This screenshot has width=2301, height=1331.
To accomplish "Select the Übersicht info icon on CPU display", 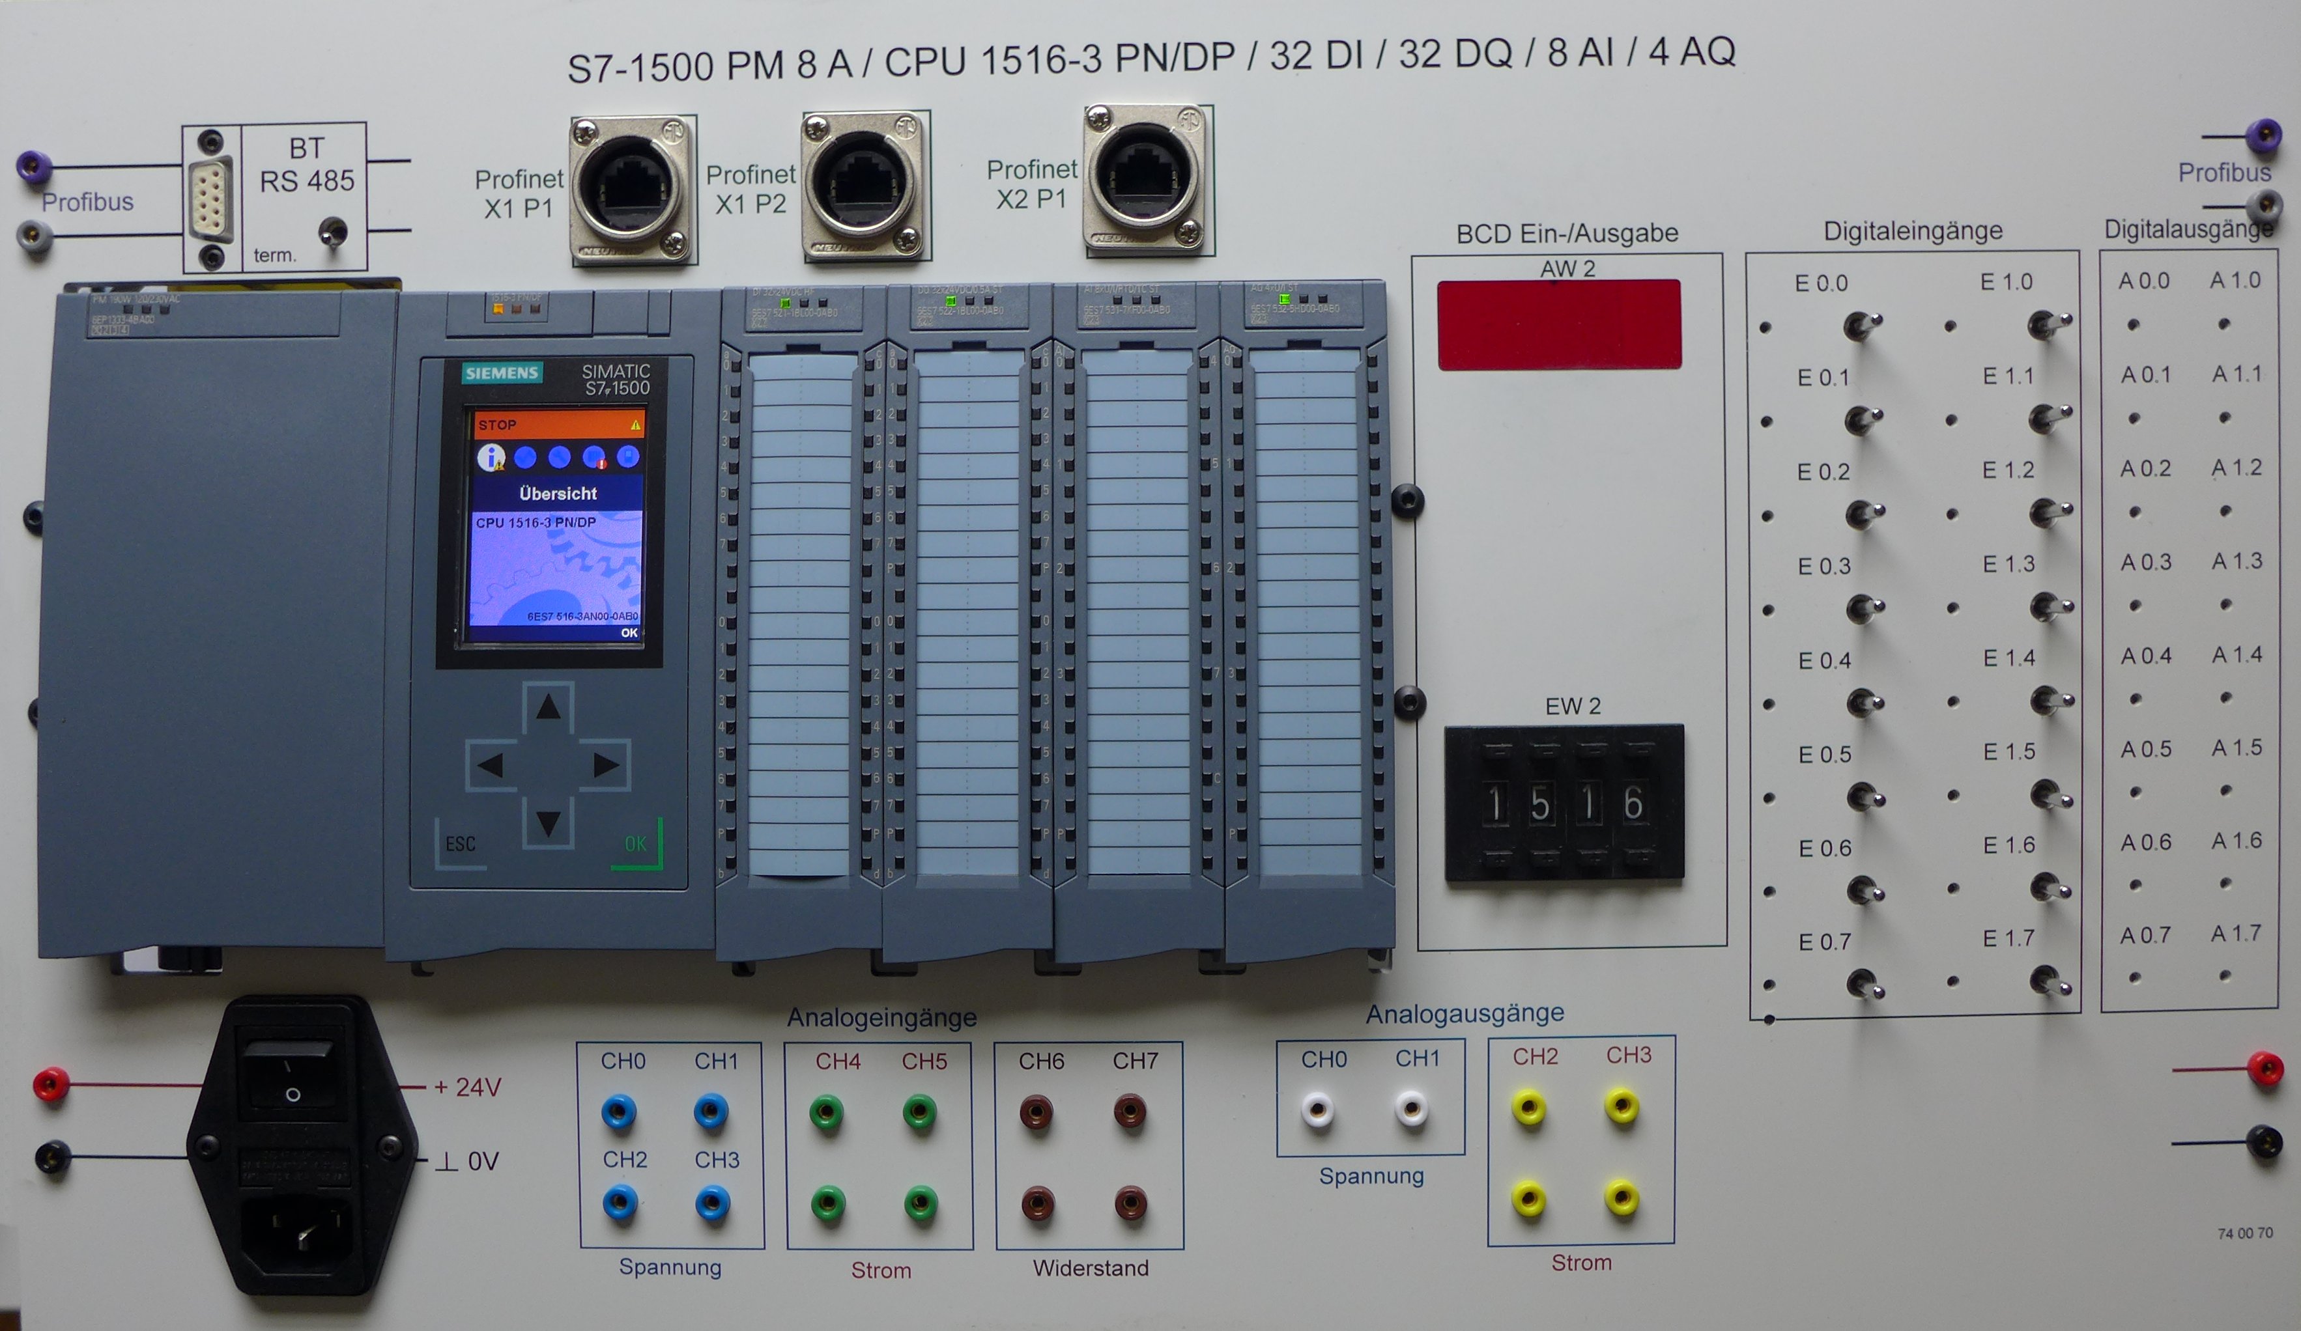I will point(491,457).
